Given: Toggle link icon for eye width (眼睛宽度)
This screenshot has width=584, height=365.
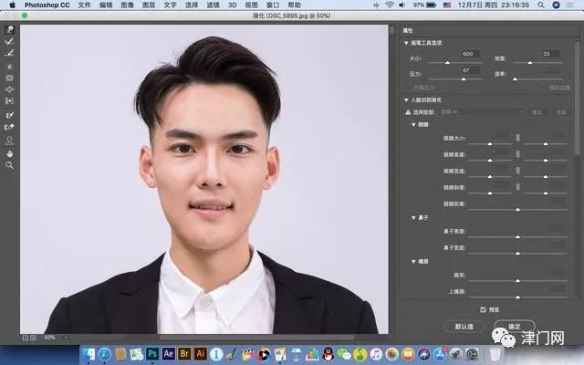Looking at the screenshot, I should [x=517, y=171].
